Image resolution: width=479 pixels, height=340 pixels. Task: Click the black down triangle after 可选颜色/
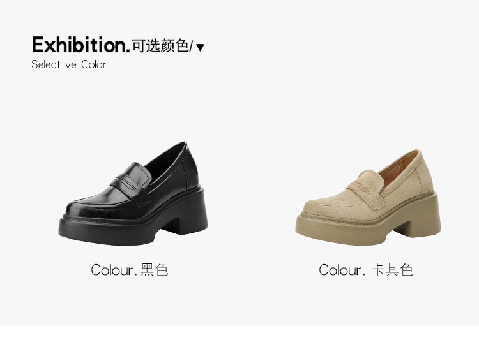(x=200, y=48)
